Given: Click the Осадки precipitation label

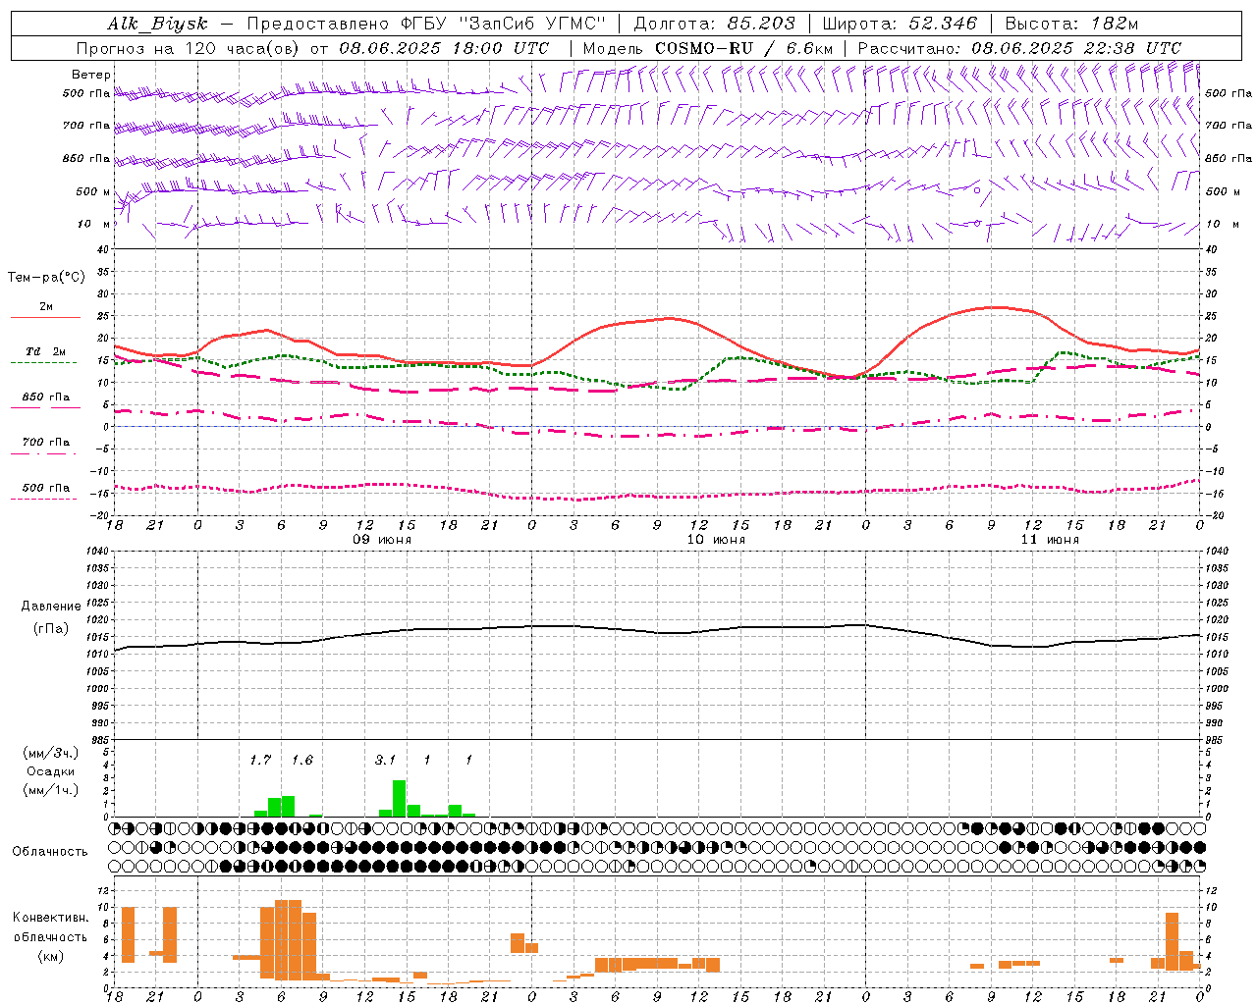Looking at the screenshot, I should pos(51,771).
